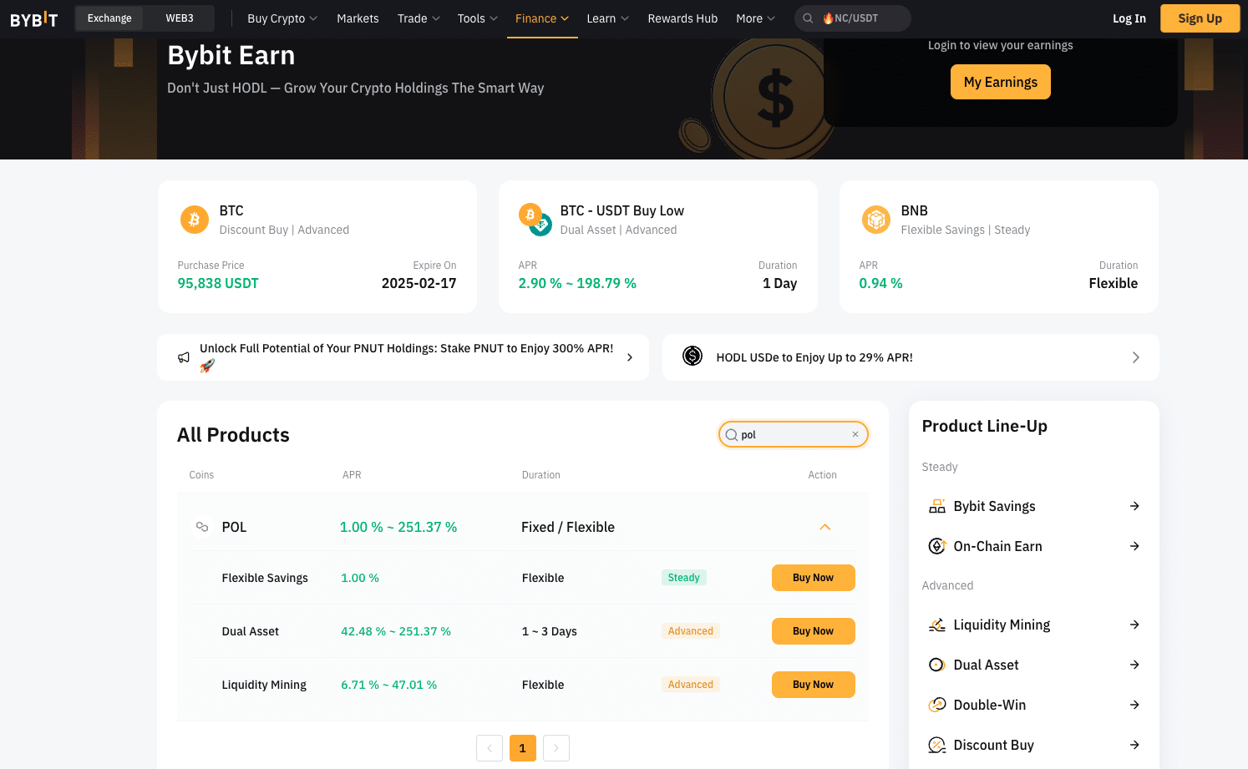Click the BNB coin icon
This screenshot has height=769, width=1248.
tap(876, 220)
